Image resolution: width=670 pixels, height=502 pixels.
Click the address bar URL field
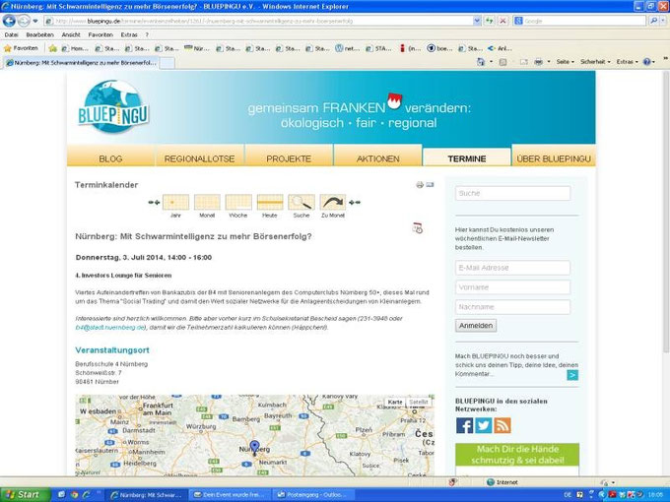pyautogui.click(x=259, y=21)
